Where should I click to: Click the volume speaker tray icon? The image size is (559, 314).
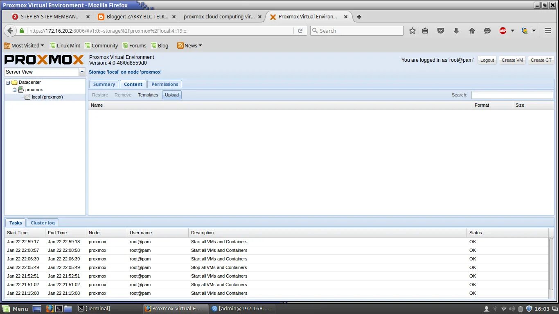pos(512,309)
